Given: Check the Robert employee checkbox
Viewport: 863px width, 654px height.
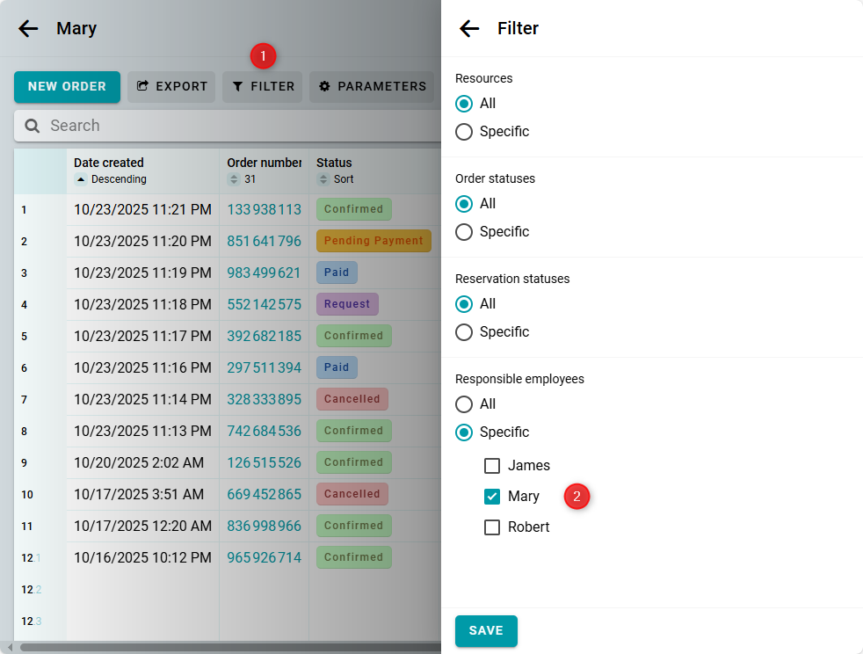Looking at the screenshot, I should [x=492, y=527].
